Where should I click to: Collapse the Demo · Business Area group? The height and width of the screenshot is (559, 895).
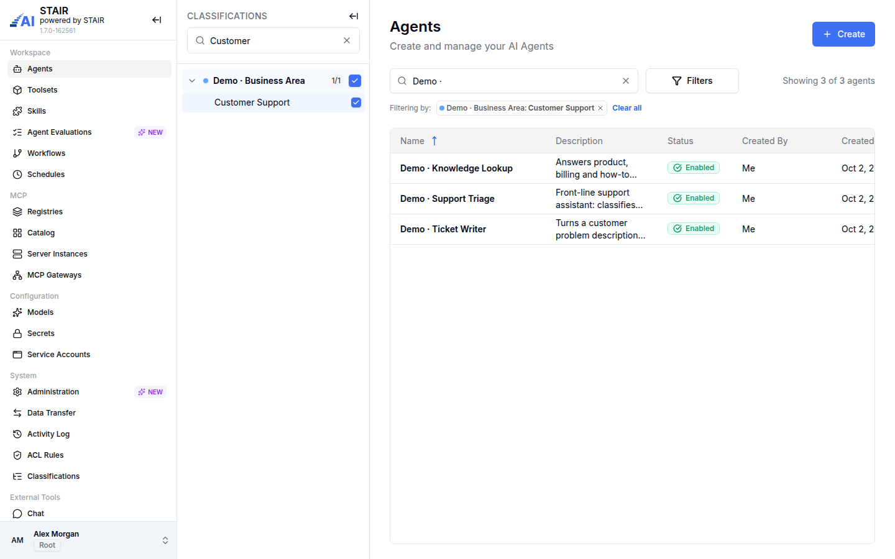point(192,81)
